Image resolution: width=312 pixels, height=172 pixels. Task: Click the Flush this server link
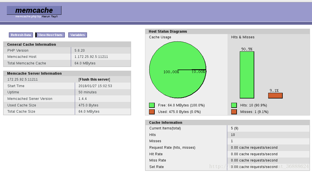pos(94,79)
